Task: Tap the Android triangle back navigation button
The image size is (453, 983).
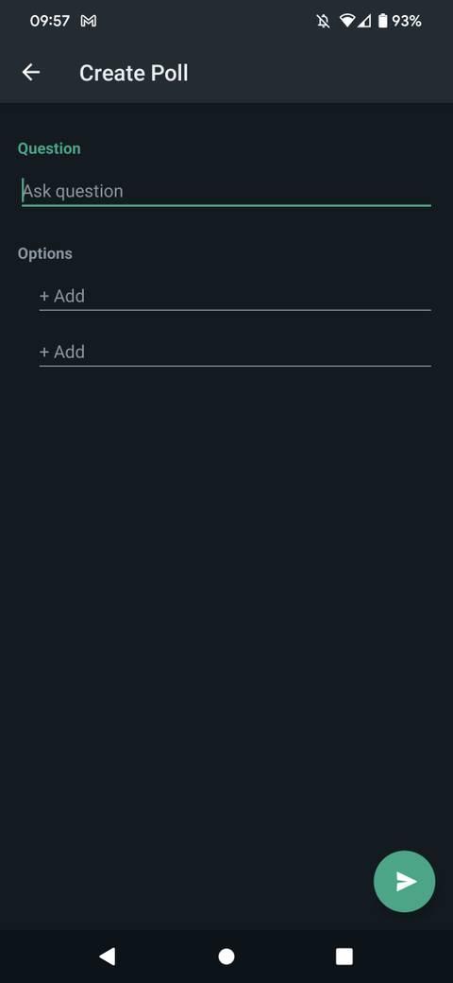Action: pos(108,956)
